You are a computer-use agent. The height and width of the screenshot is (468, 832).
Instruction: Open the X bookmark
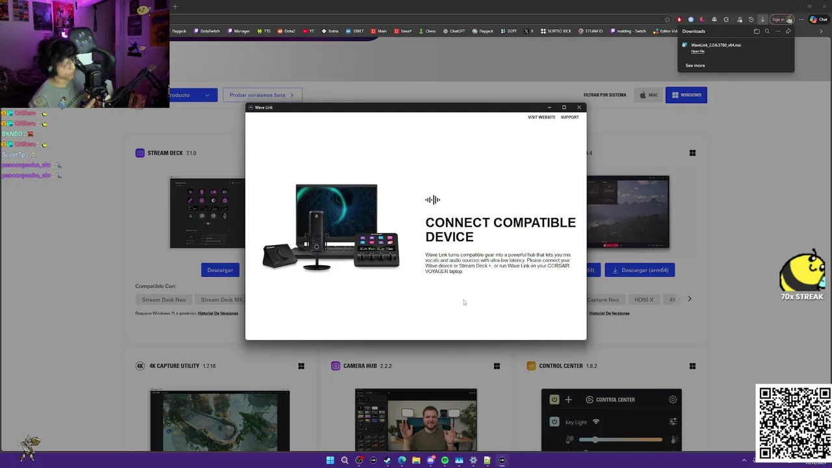[x=529, y=31]
